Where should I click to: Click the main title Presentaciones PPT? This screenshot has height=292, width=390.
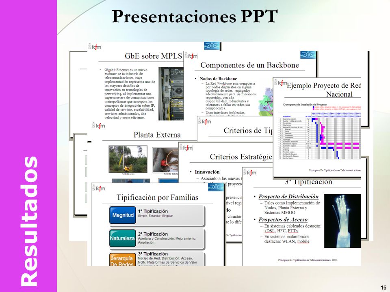click(195, 16)
